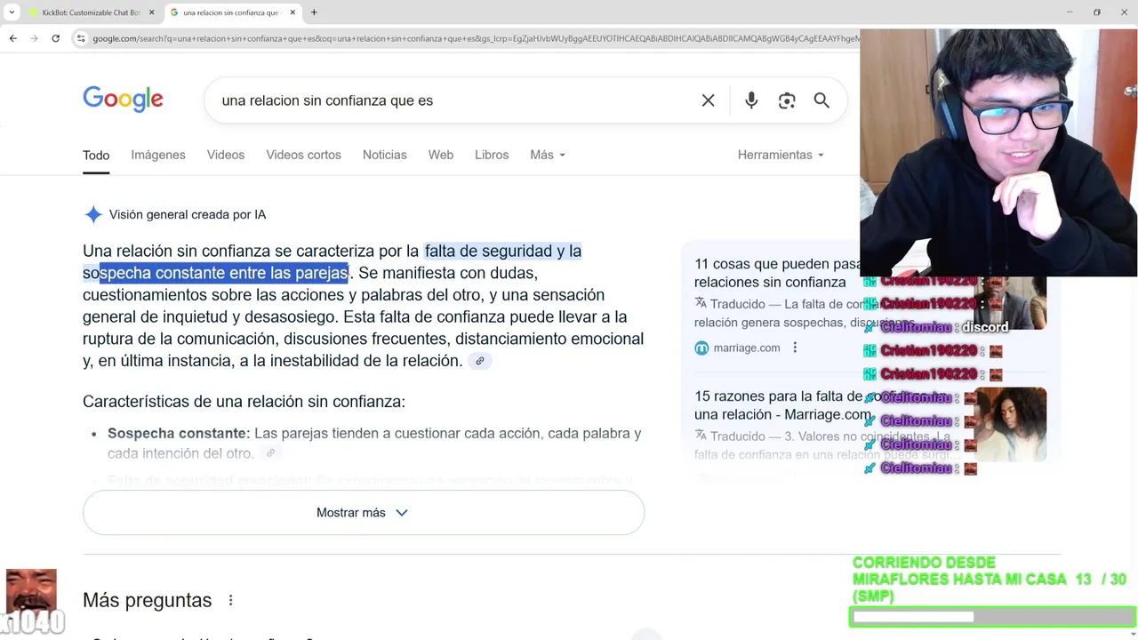
Task: Click the highlighted 'sospecha constante entre las parejas' text
Action: pyautogui.click(x=215, y=273)
